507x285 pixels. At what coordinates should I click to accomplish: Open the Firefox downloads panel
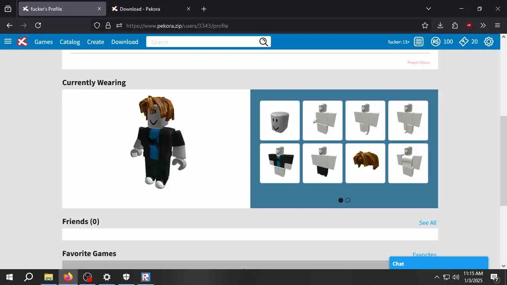(440, 25)
